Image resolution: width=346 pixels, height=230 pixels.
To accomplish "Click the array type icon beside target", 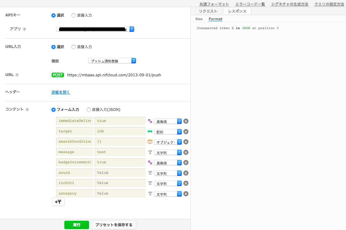I will (150, 131).
